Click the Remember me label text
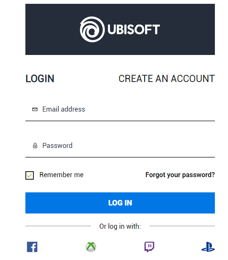Viewport: 228px width, 260px height. click(x=61, y=175)
